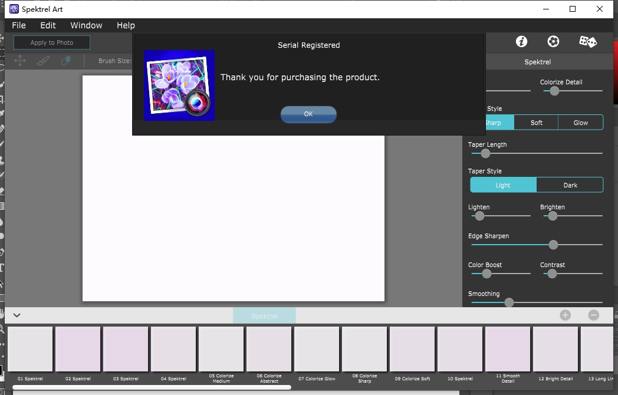Click the Apply to Photo button
The height and width of the screenshot is (395, 618).
pos(52,42)
